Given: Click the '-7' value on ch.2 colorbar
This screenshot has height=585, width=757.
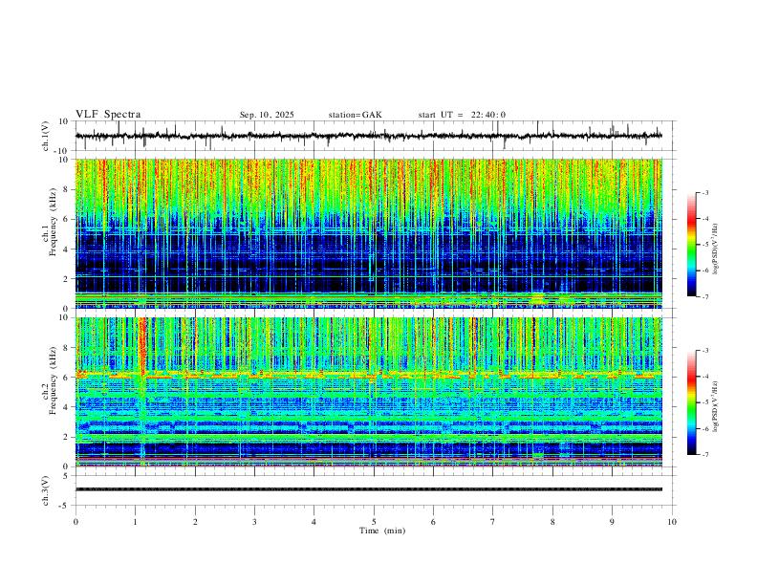Looking at the screenshot, I should [x=704, y=455].
